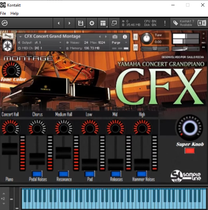Viewport: 208px width, 210px height.
Task: Click the Kontakt 7 Available tag
Action: point(183,23)
